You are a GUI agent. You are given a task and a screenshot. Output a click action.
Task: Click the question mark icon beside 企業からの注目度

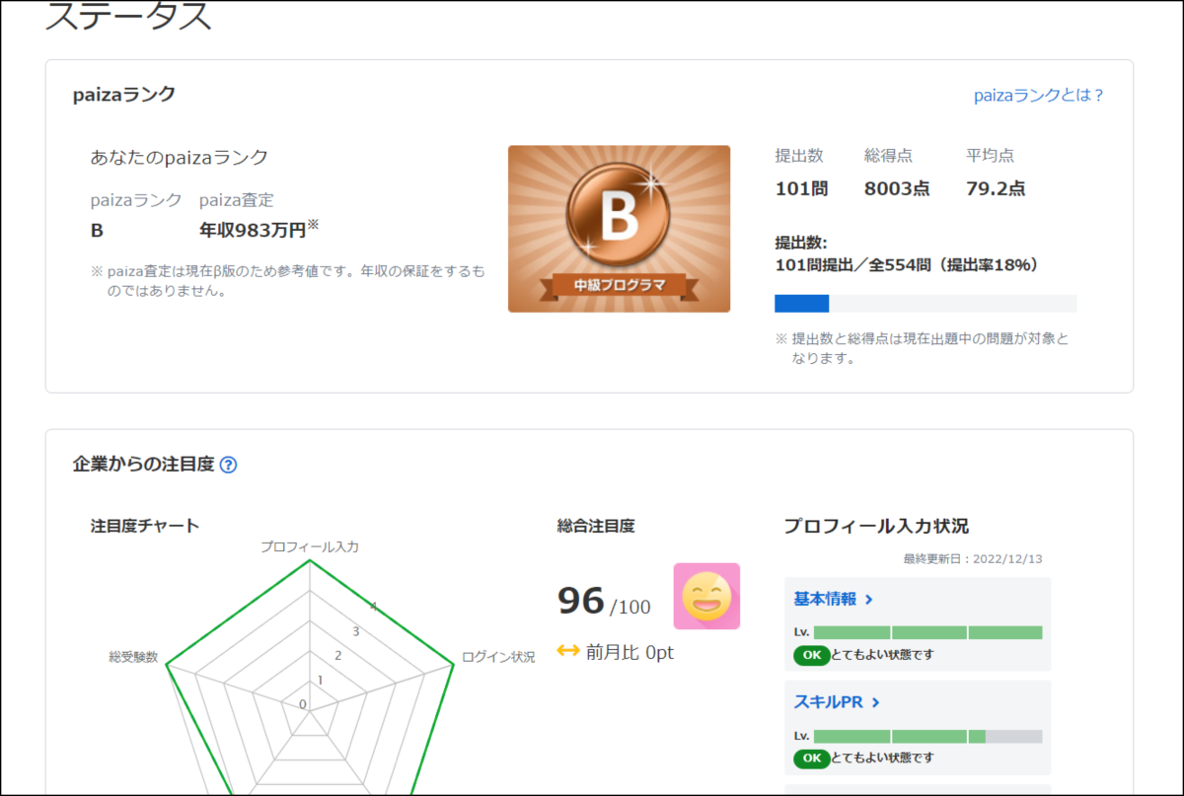pos(228,465)
